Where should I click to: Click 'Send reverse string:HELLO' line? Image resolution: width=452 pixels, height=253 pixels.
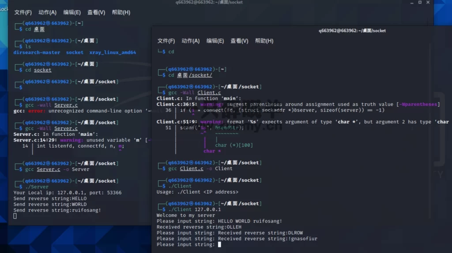tap(50, 199)
